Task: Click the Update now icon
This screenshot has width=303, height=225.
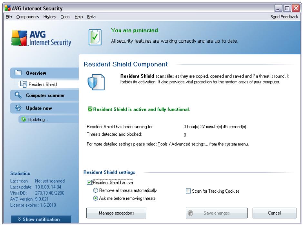Action: [18, 108]
